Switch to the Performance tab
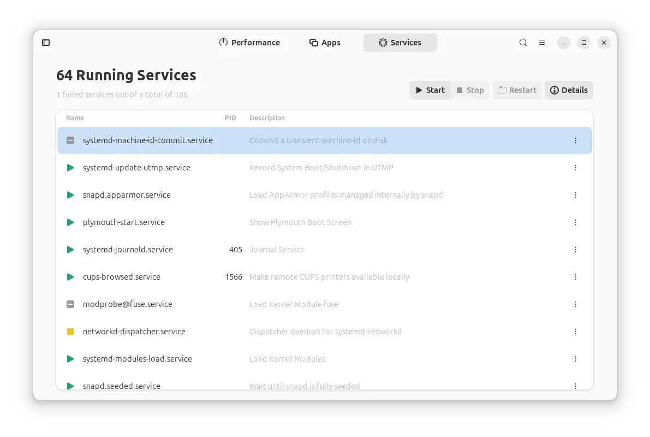Screen dimensions: 650x437 tap(250, 43)
